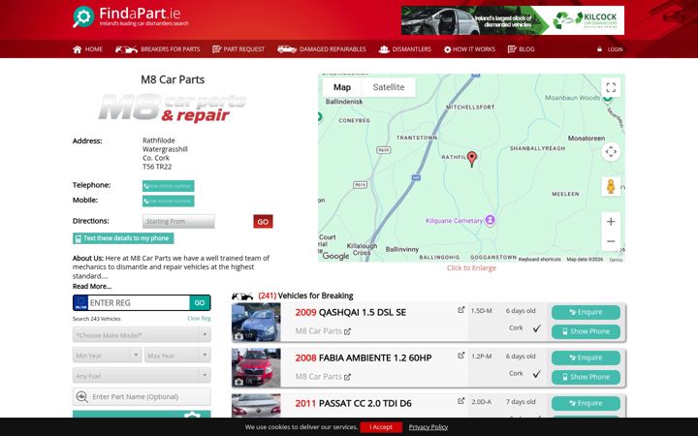Open the Part Request page

pyautogui.click(x=238, y=49)
